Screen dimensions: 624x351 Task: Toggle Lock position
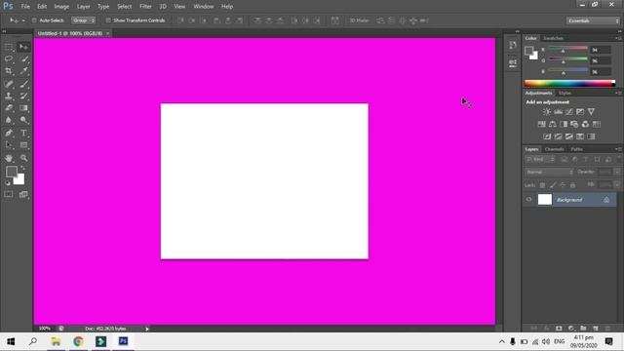click(x=563, y=185)
